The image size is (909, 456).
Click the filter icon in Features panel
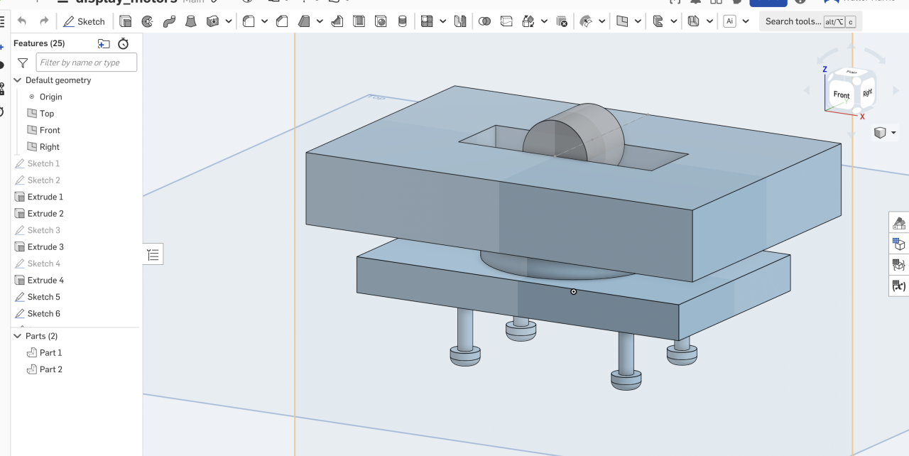[23, 63]
